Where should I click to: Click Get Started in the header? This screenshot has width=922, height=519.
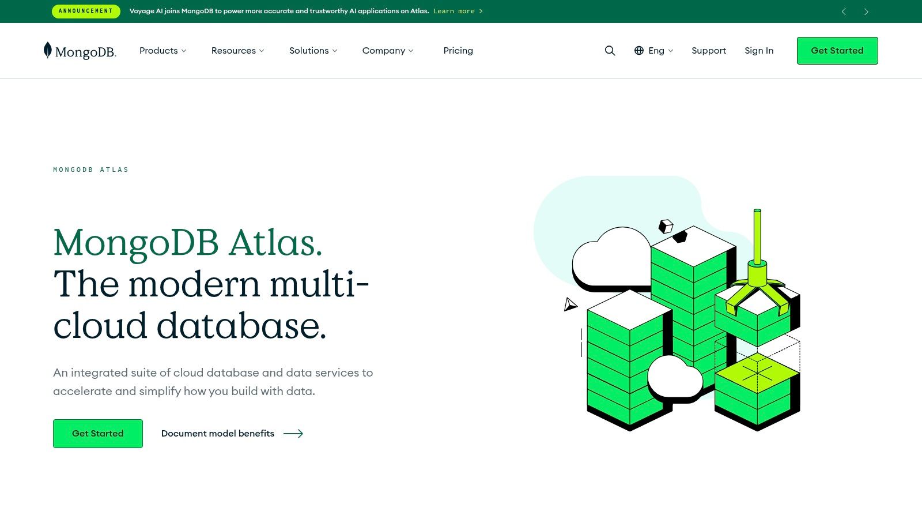point(837,51)
